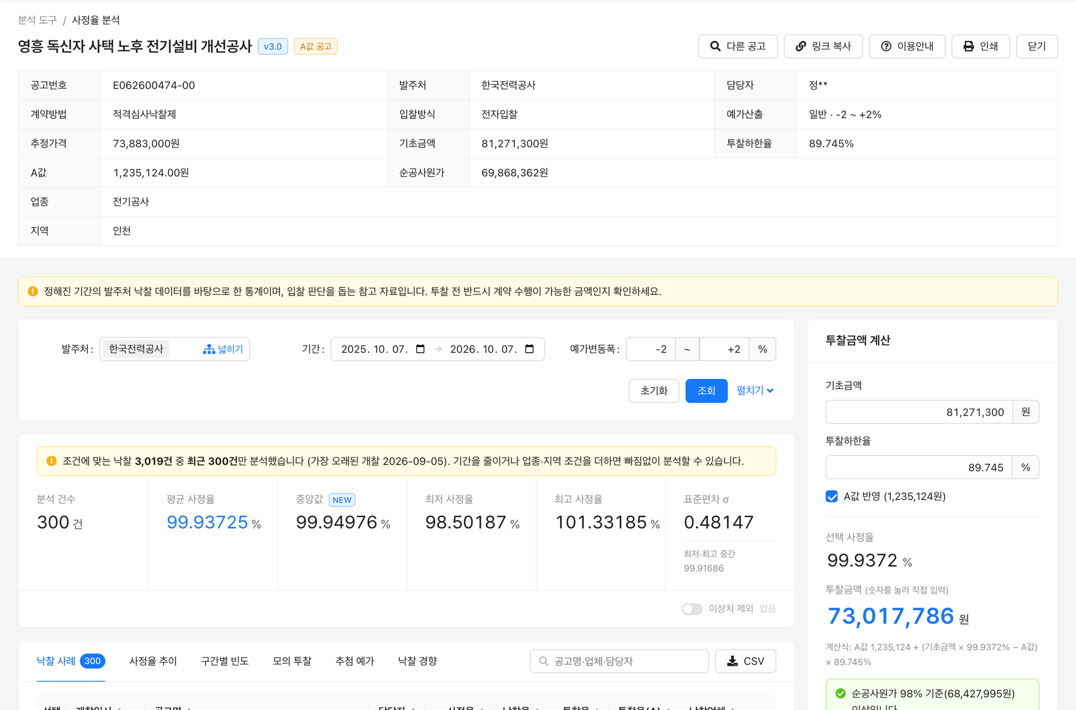The height and width of the screenshot is (710, 1076).
Task: Click the 닫기 button
Action: [x=1037, y=46]
